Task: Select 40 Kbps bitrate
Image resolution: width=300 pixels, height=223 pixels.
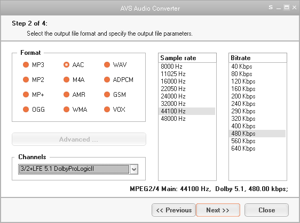Action: pos(257,67)
